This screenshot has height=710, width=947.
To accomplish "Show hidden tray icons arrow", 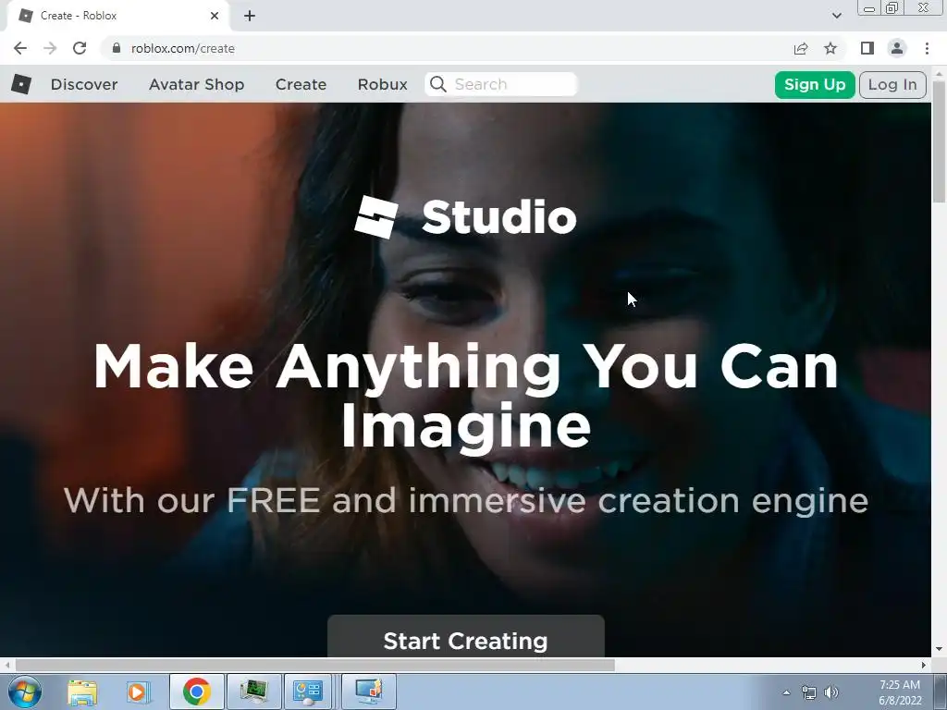I will 786,692.
